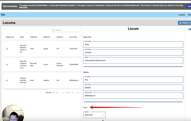This screenshot has width=191, height=121.
Task: Select the Jackson last name cell
Action: point(46,80)
